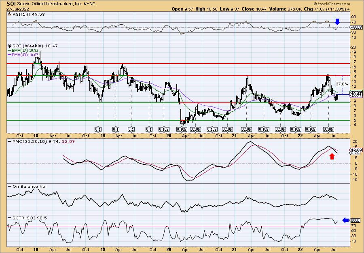This screenshot has width=364, height=253.
Task: Click the PMO(35,20,10) 9.74, 12.09 legend
Action: [41, 141]
